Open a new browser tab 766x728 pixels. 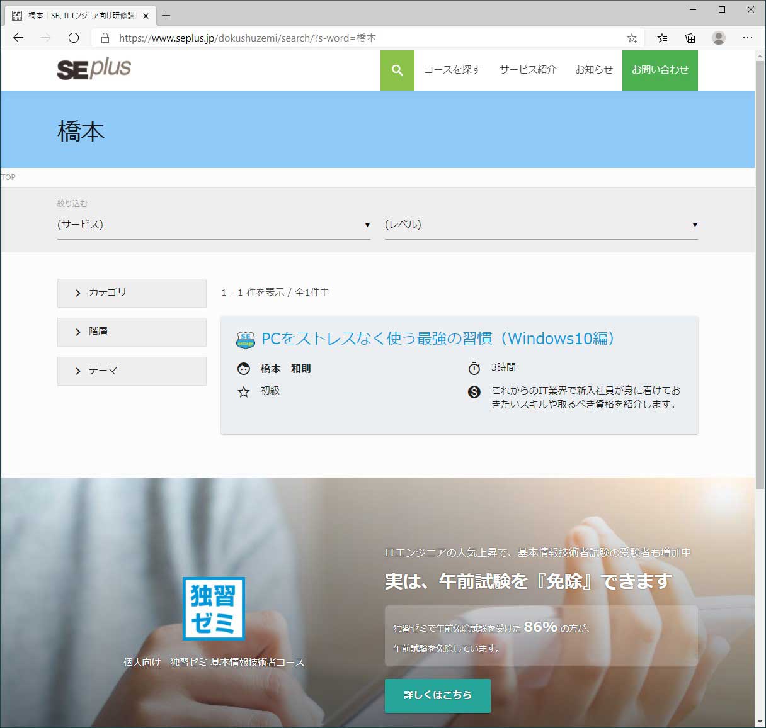pyautogui.click(x=166, y=15)
